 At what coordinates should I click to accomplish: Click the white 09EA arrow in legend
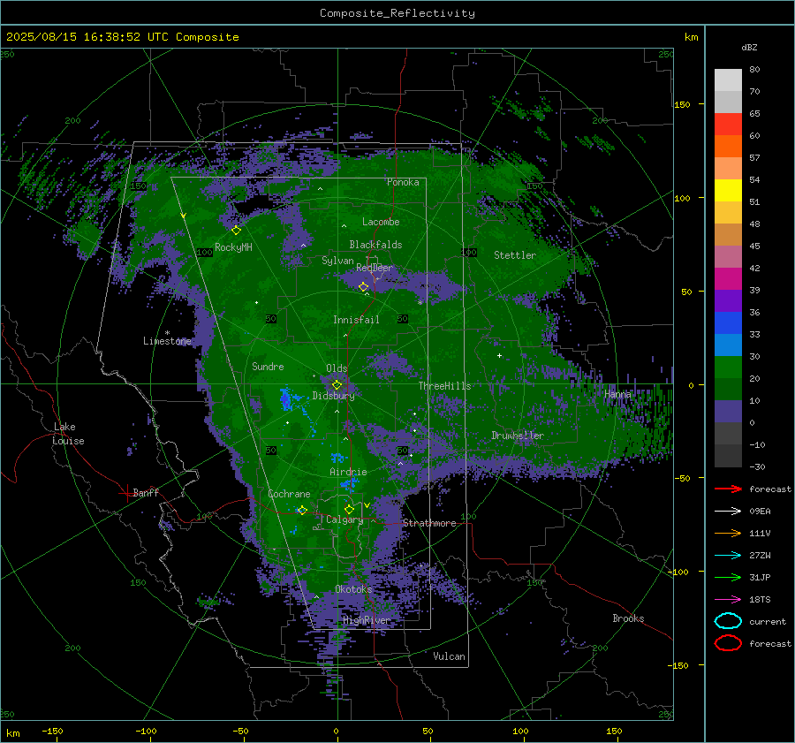[x=728, y=512]
